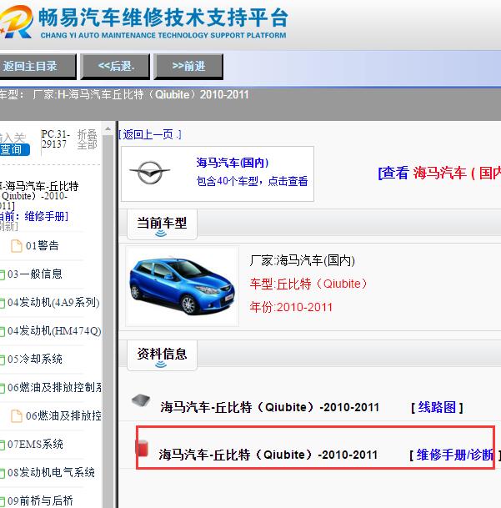Open the 维修手册/诊断 link
Viewport: 501px width, 508px height.
(455, 455)
